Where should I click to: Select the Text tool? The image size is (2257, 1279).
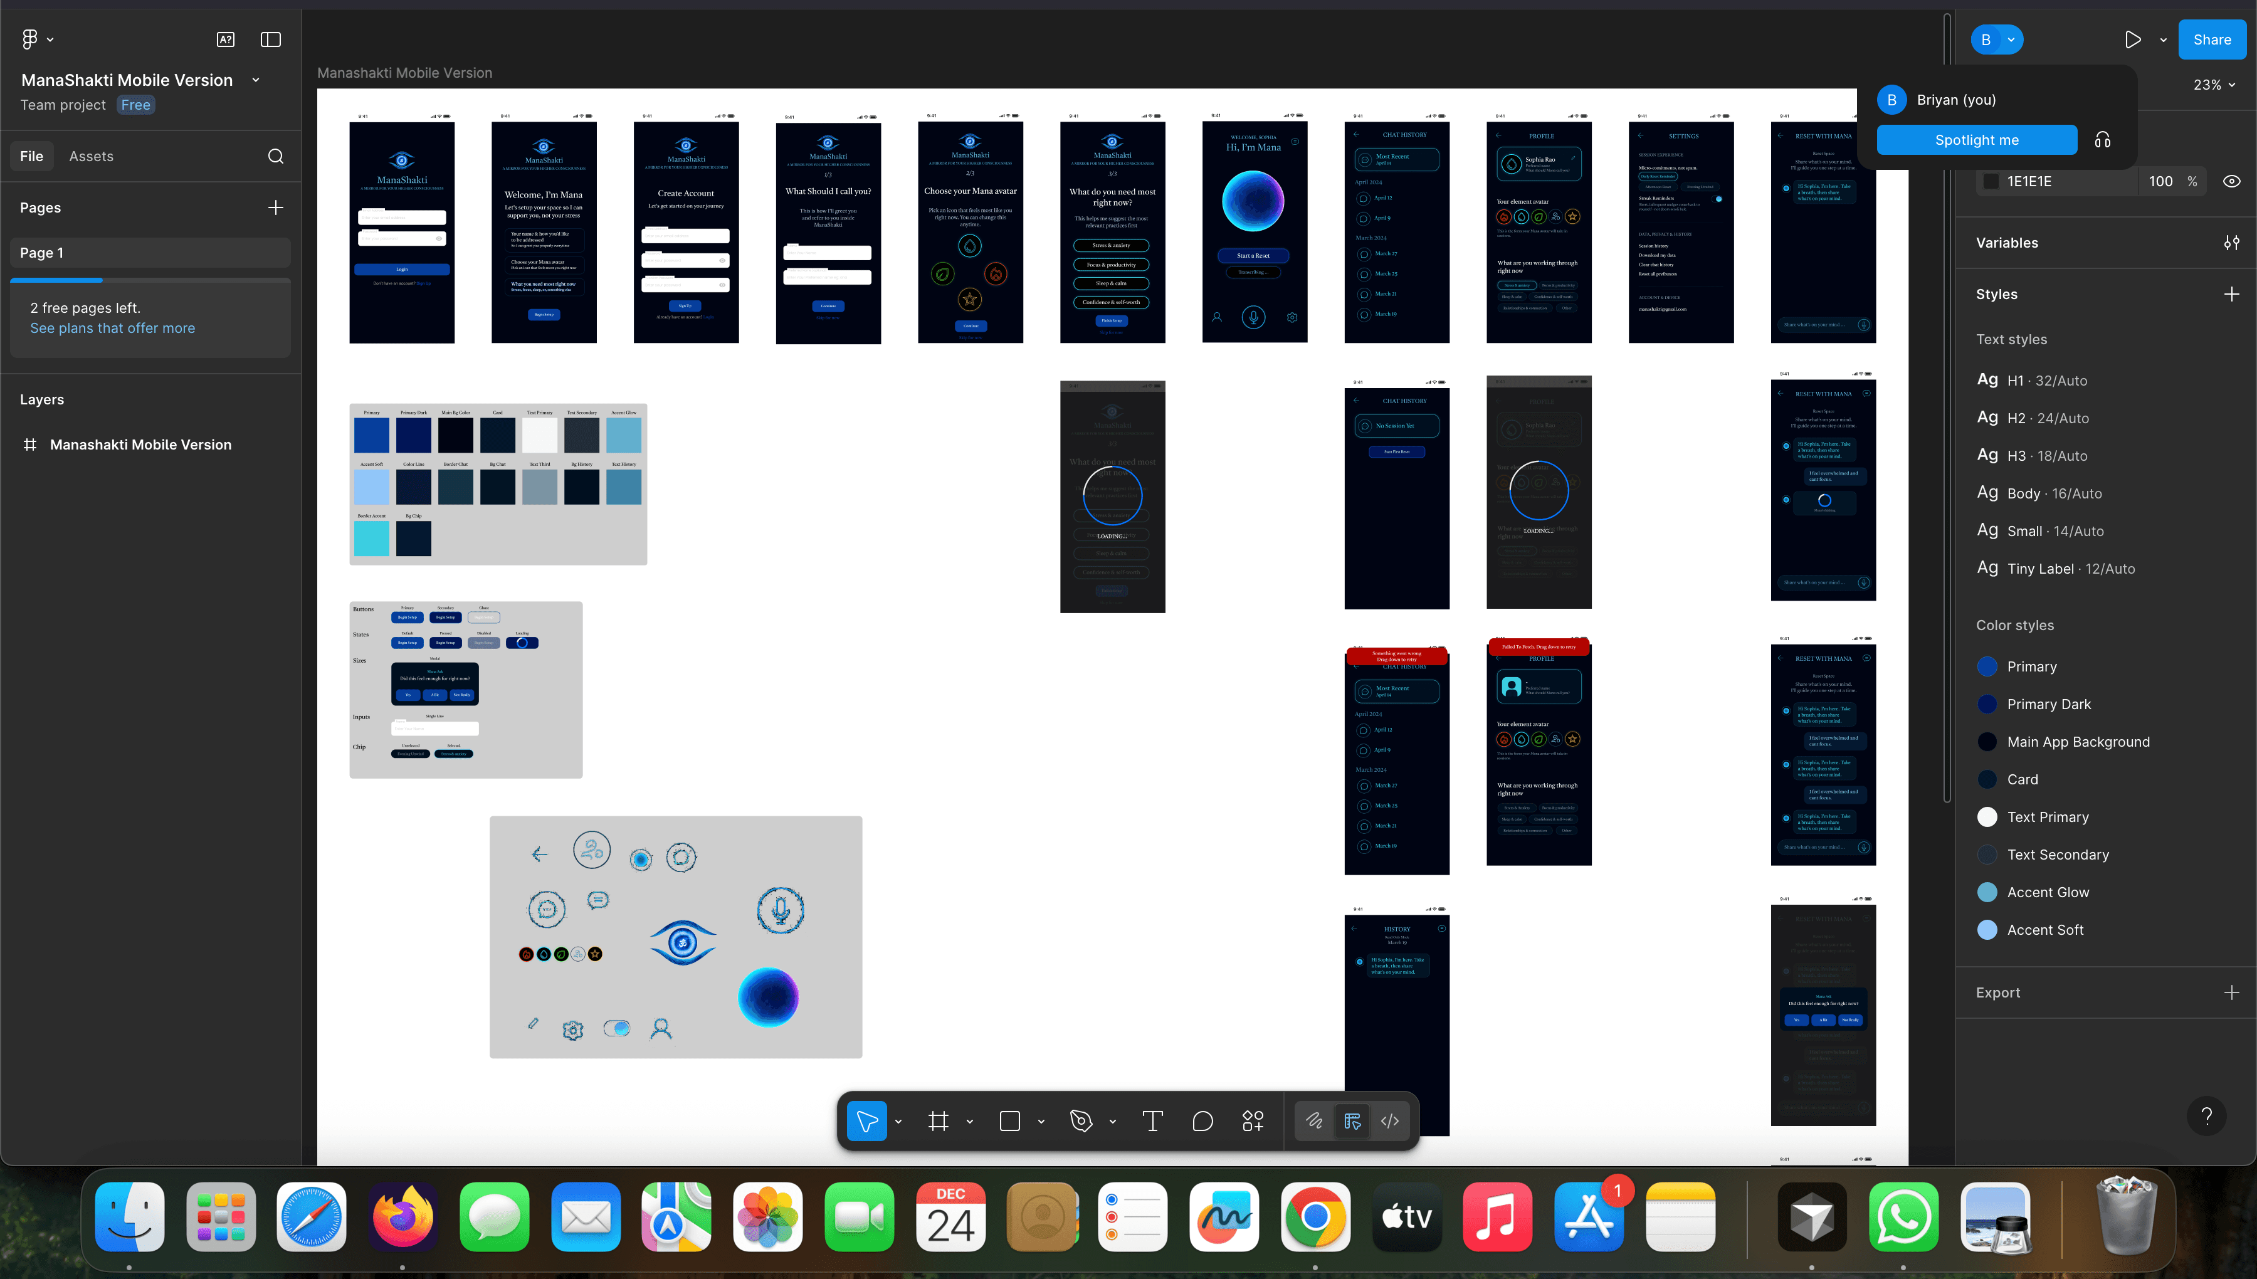pyautogui.click(x=1152, y=1121)
